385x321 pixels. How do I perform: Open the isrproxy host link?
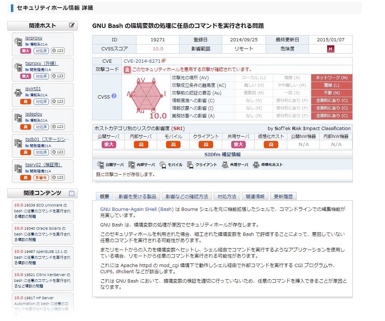pyautogui.click(x=34, y=38)
